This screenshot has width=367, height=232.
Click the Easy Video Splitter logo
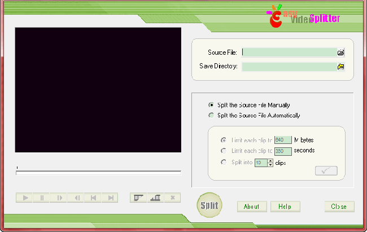click(303, 16)
